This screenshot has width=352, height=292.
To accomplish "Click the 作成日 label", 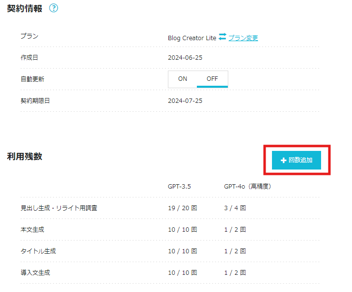I will [29, 58].
